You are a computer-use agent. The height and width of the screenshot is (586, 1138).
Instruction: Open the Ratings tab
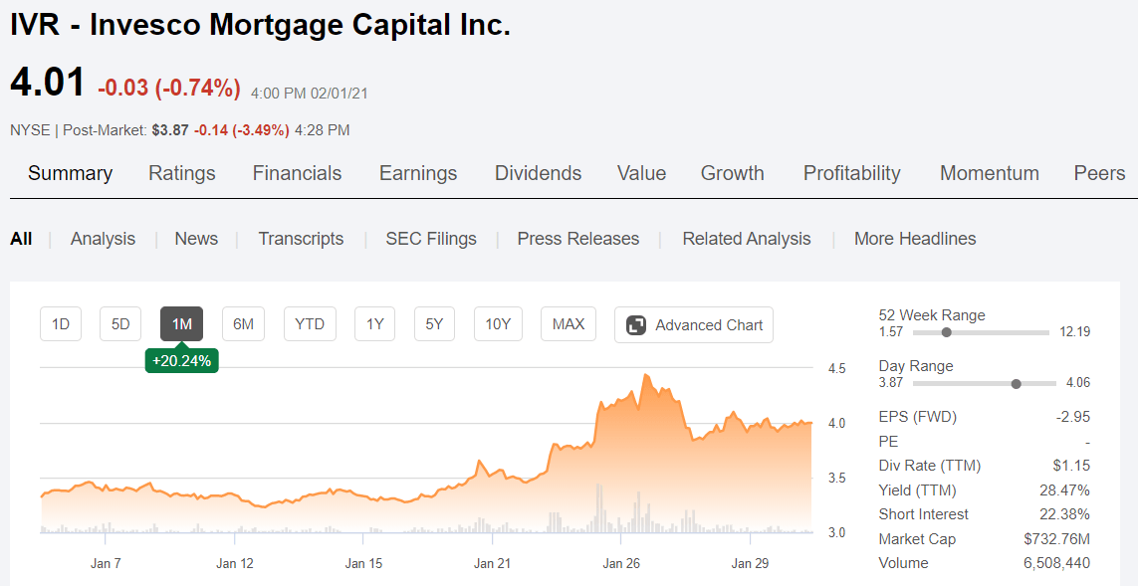(182, 173)
